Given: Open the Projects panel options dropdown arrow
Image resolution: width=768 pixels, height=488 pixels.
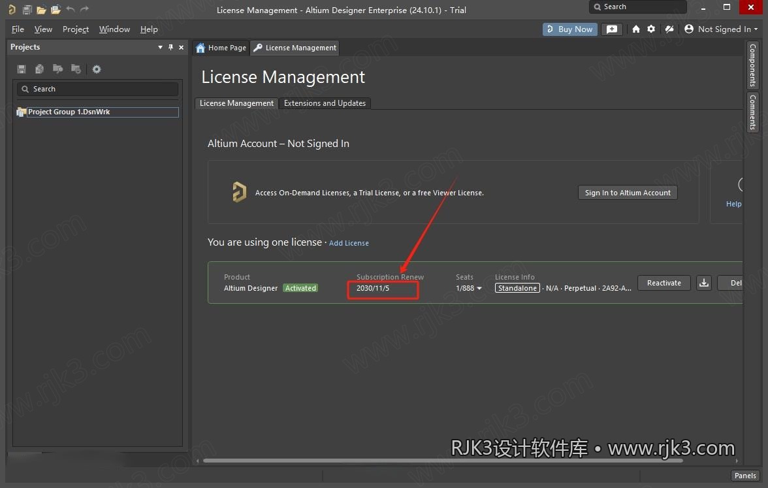Looking at the screenshot, I should tap(160, 47).
